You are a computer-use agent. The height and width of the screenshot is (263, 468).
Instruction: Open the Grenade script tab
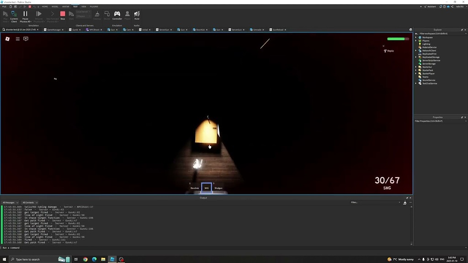(x=257, y=30)
